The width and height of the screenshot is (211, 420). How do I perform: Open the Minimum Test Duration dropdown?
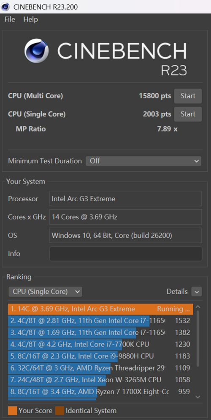(x=143, y=161)
